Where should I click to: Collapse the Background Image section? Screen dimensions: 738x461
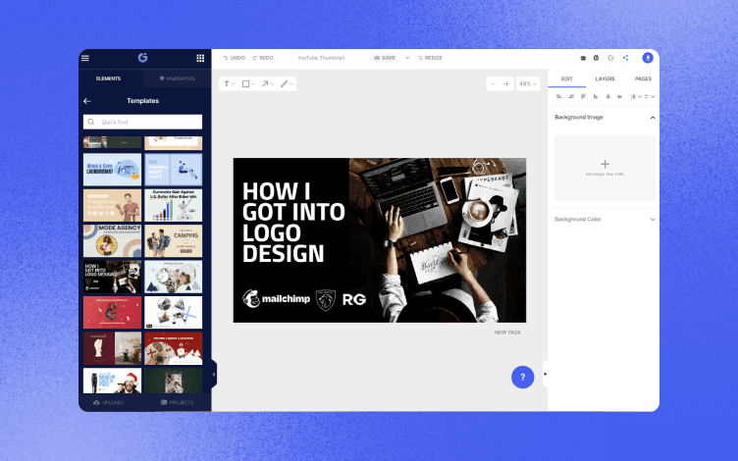tap(653, 118)
